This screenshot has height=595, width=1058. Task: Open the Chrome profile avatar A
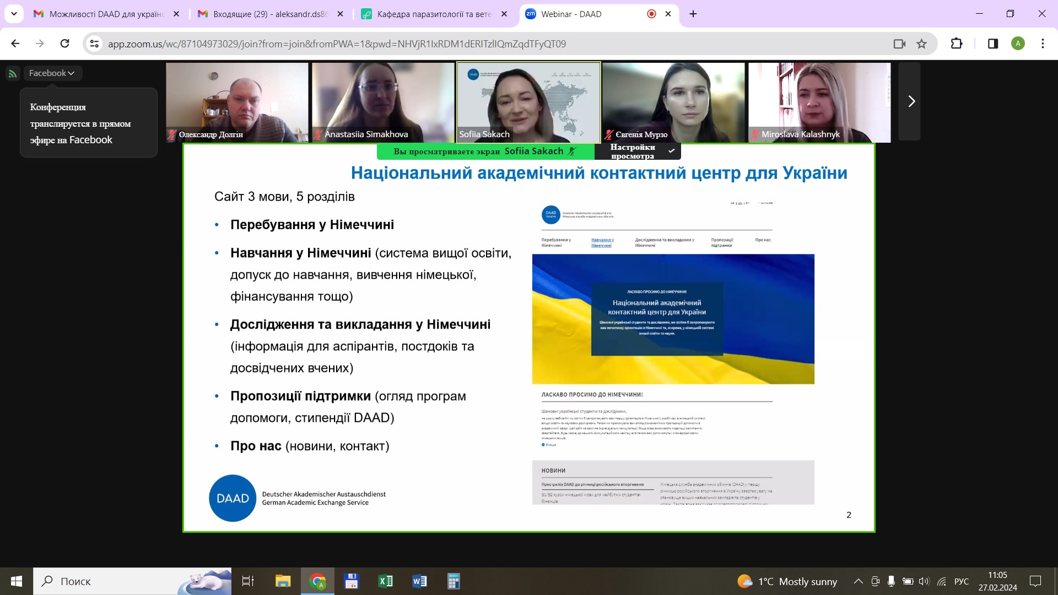click(1018, 44)
